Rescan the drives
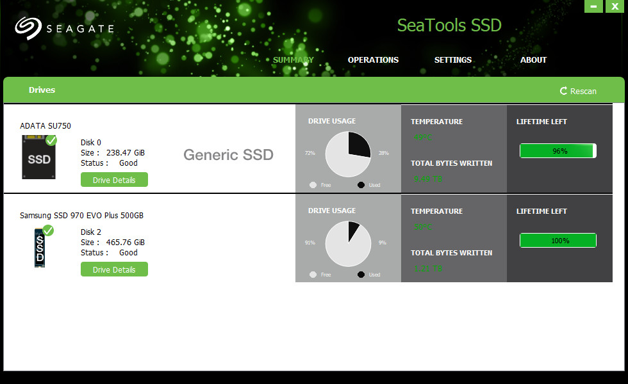 [578, 91]
